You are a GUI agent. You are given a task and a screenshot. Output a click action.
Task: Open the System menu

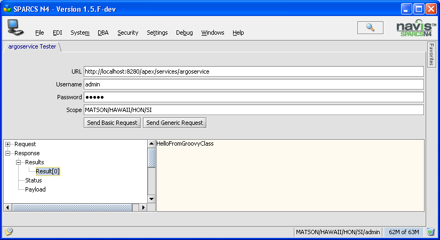[80, 33]
